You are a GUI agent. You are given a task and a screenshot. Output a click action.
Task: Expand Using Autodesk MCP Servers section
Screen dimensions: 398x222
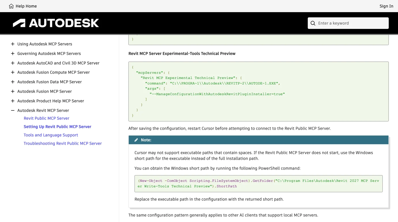[x=13, y=44]
